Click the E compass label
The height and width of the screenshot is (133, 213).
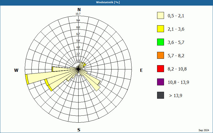coord(141,70)
